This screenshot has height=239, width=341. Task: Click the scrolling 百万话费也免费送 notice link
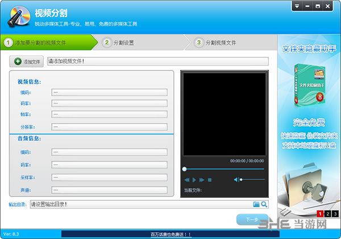pos(170,234)
